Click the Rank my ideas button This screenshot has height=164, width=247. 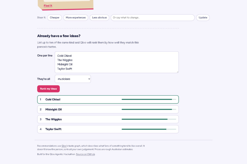(x=48, y=89)
